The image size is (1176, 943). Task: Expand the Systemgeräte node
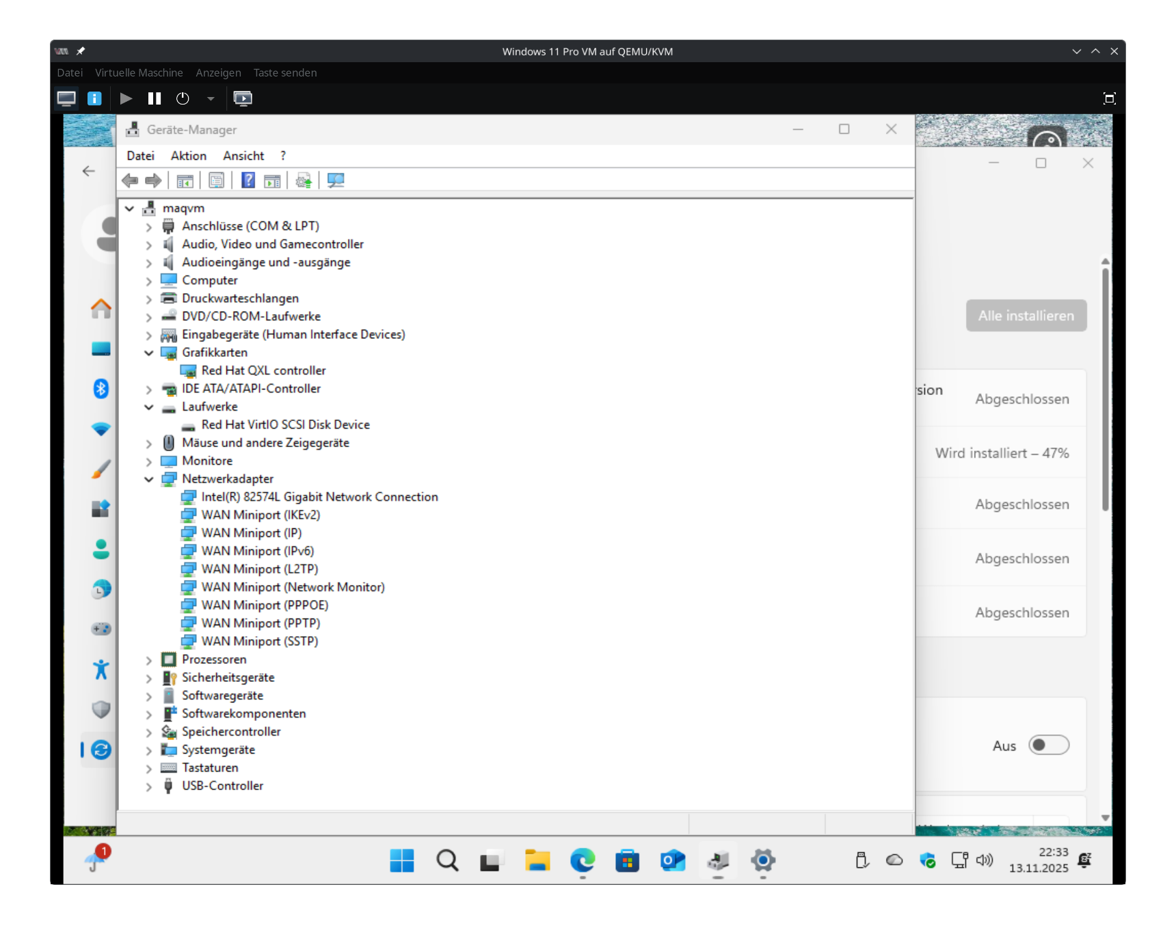[148, 750]
